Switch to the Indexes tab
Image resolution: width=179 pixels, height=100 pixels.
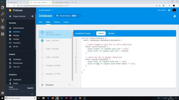[57, 22]
